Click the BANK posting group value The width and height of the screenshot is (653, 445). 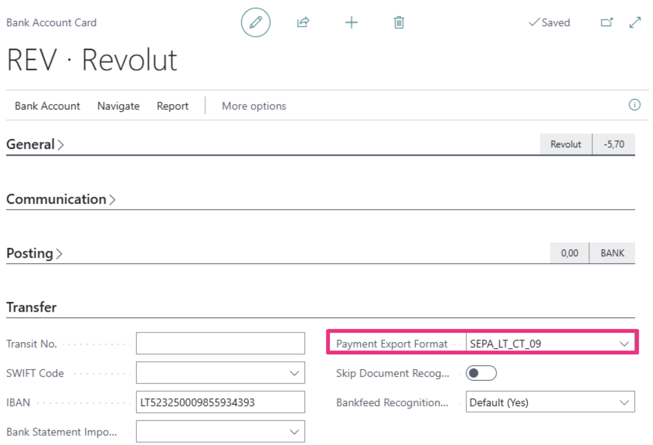tap(612, 253)
